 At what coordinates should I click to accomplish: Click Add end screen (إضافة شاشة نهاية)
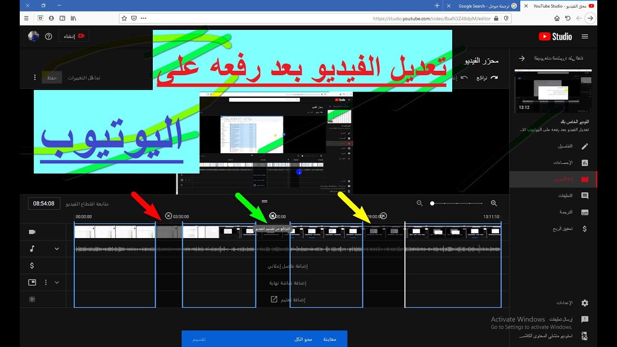(288, 283)
